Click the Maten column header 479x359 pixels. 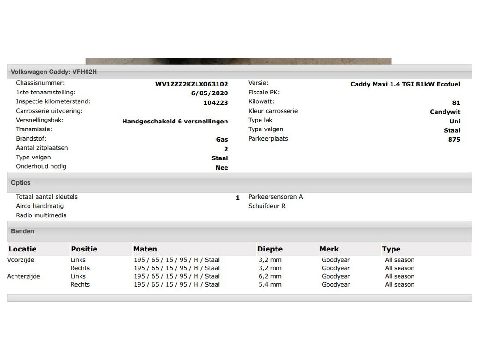[145, 249]
